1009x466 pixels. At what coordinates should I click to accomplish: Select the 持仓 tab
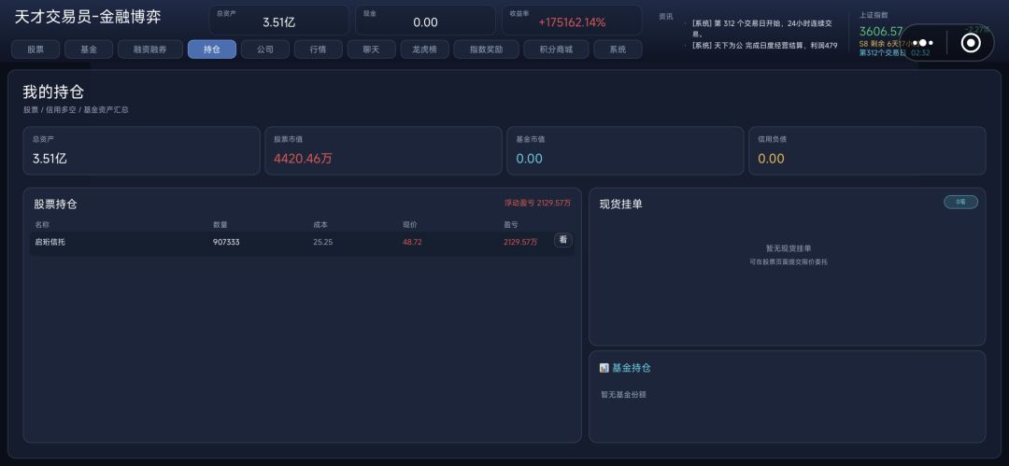[x=212, y=49]
